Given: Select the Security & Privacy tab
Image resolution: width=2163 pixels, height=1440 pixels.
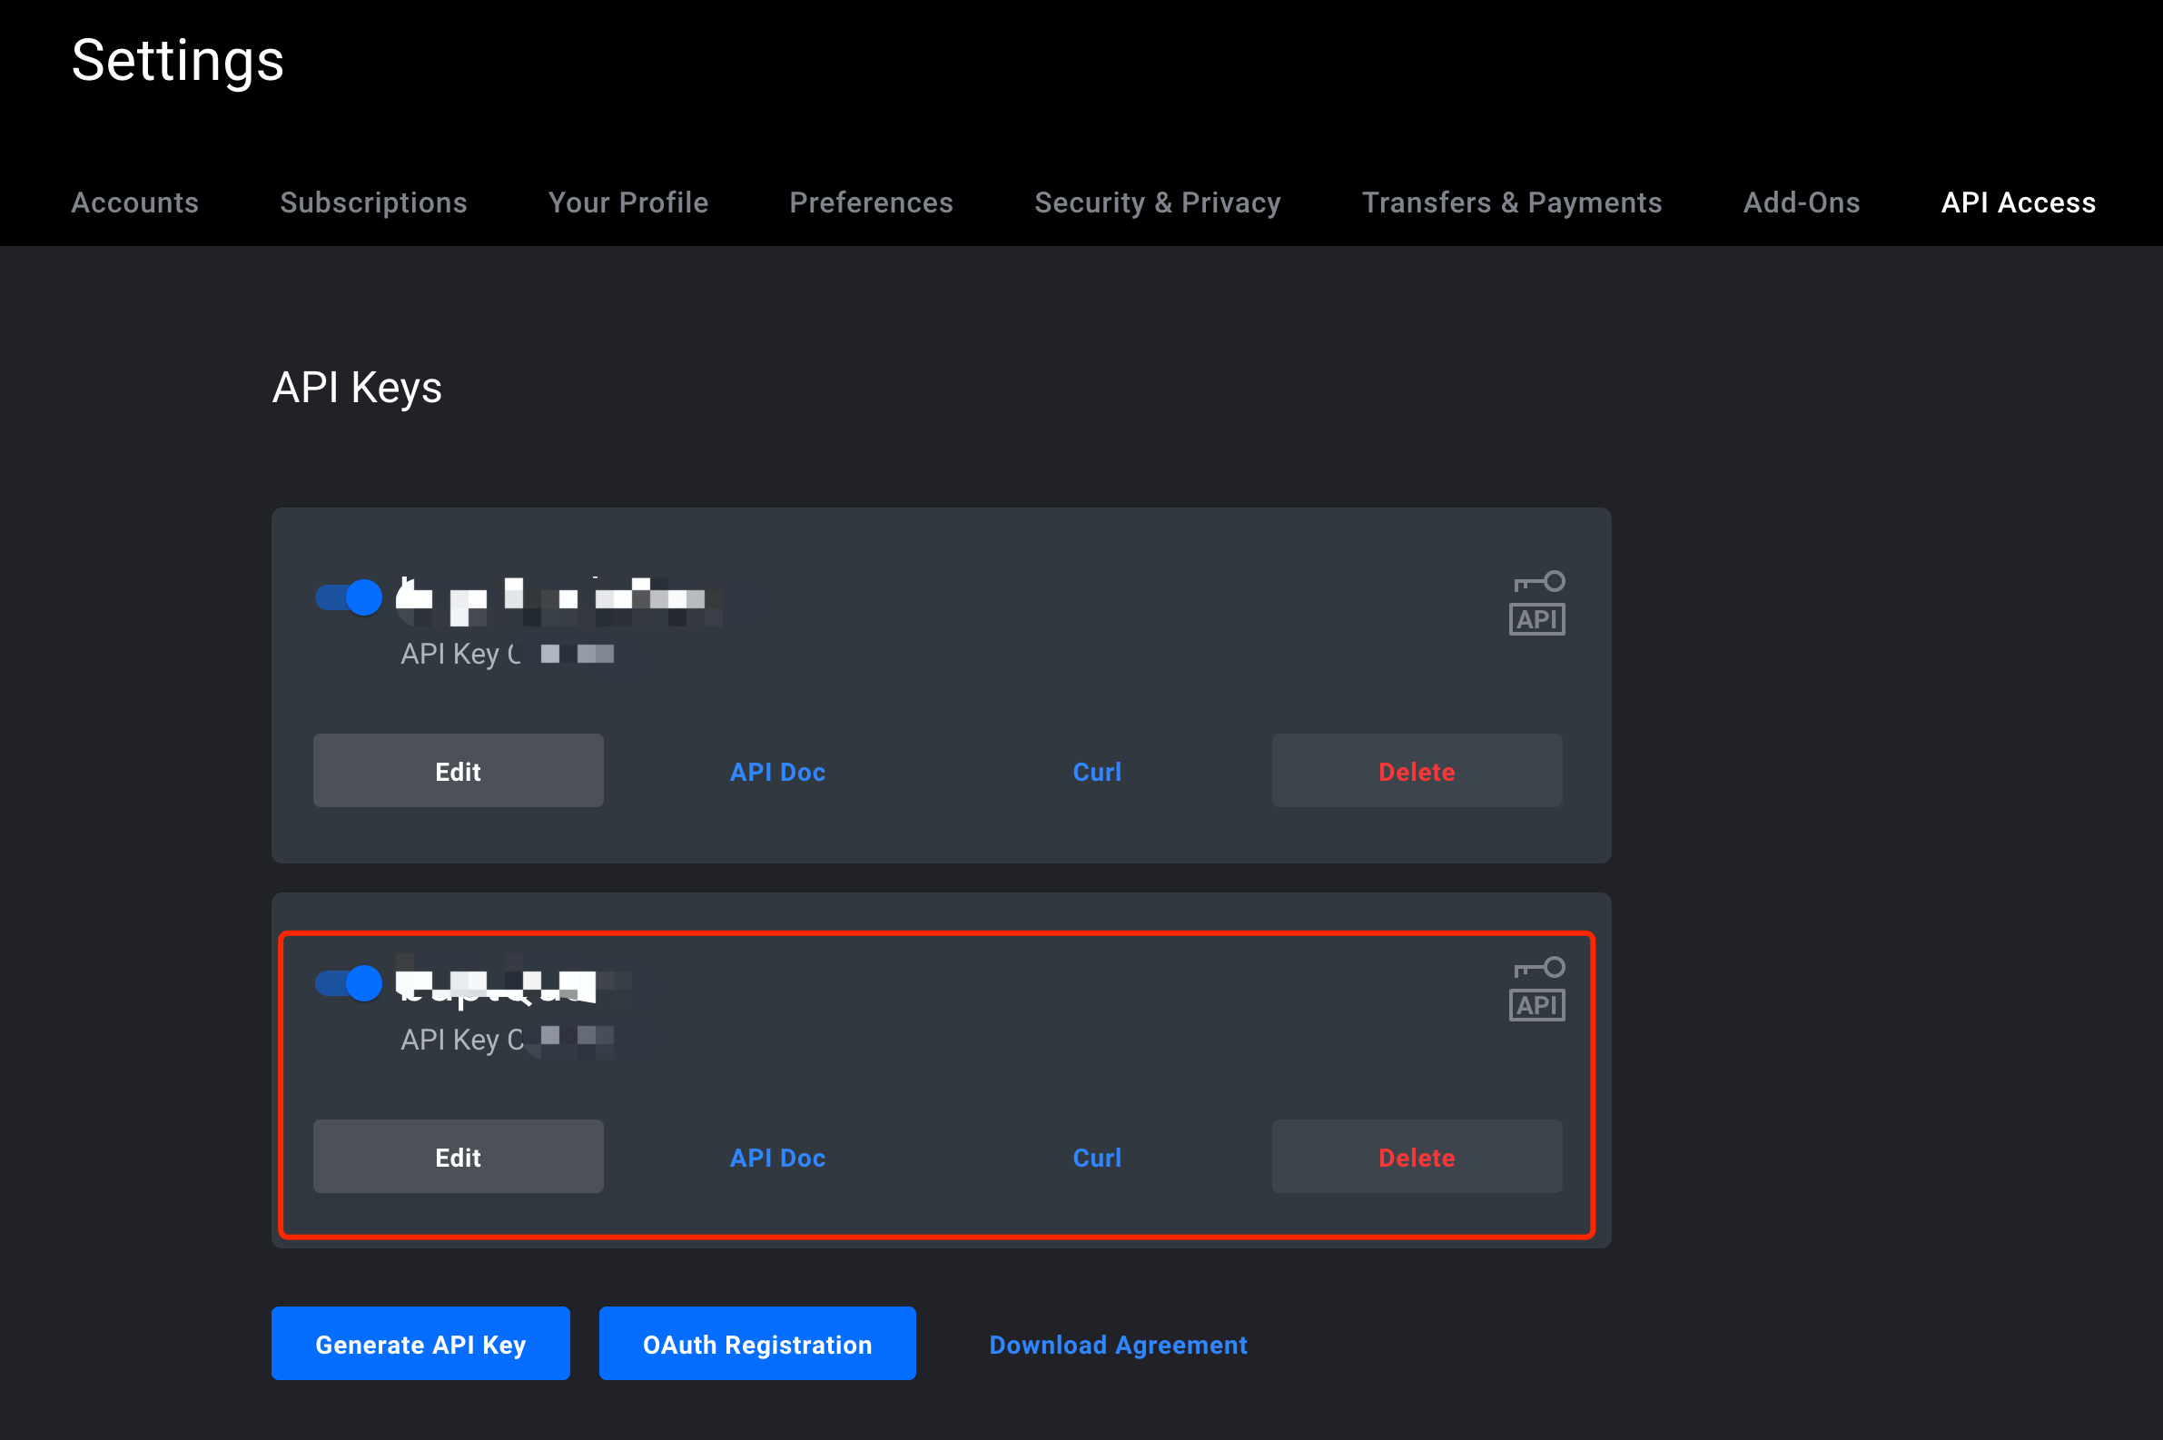Looking at the screenshot, I should click(x=1157, y=202).
